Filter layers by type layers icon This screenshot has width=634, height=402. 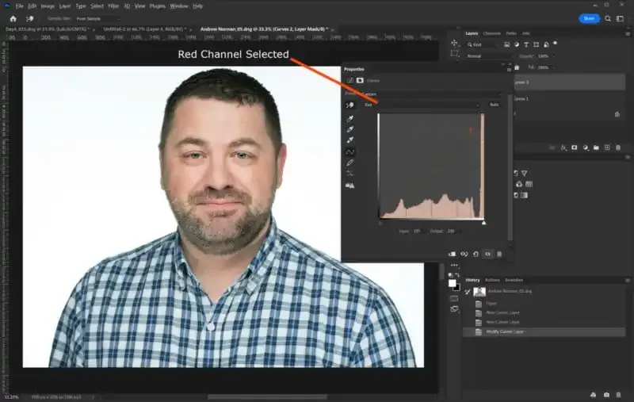[526, 44]
